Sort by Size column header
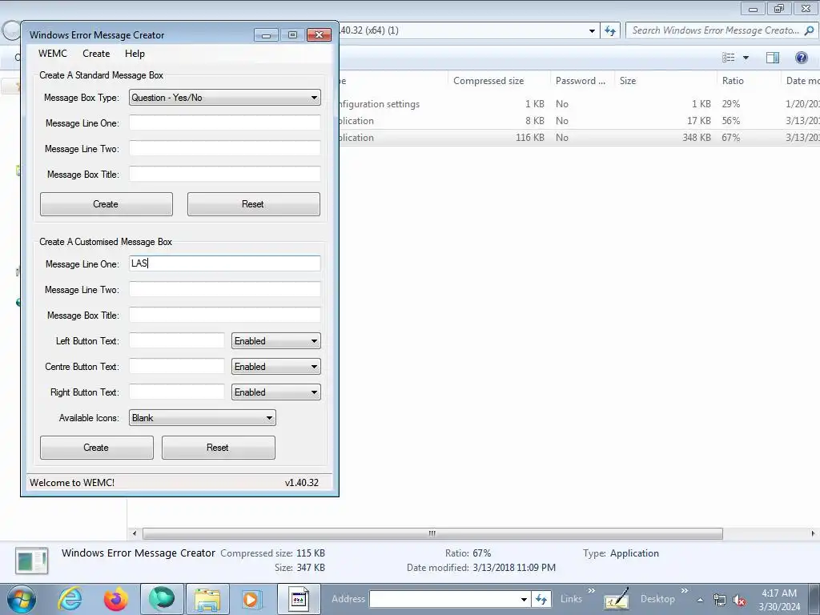820x615 pixels. [665, 81]
